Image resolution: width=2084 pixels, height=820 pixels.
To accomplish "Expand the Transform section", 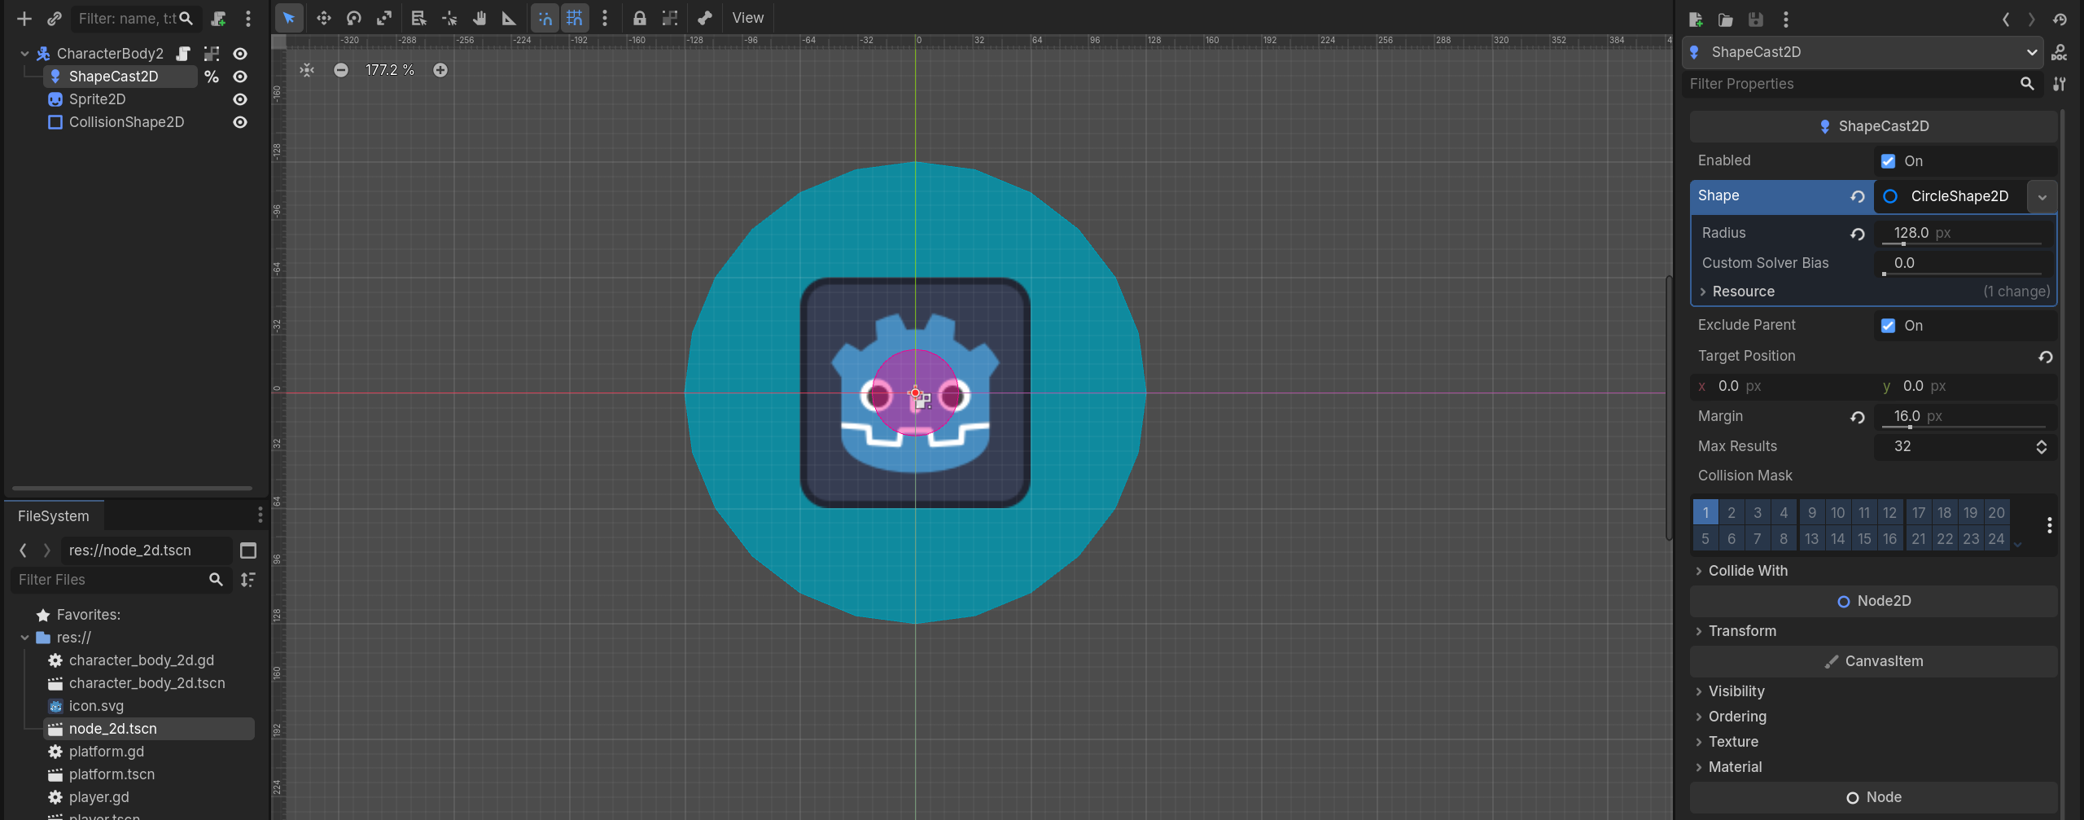I will [x=1741, y=631].
